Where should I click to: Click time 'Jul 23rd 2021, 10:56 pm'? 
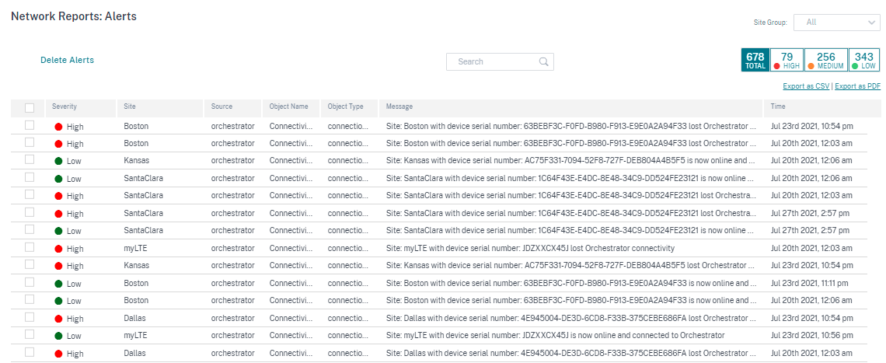pyautogui.click(x=811, y=335)
